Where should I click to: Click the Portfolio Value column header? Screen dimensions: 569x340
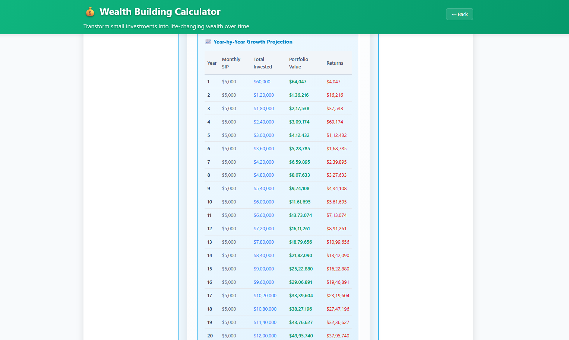click(298, 63)
